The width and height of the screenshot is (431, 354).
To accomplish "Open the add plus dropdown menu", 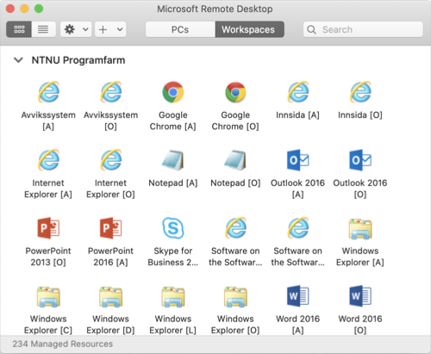I will tap(110, 29).
